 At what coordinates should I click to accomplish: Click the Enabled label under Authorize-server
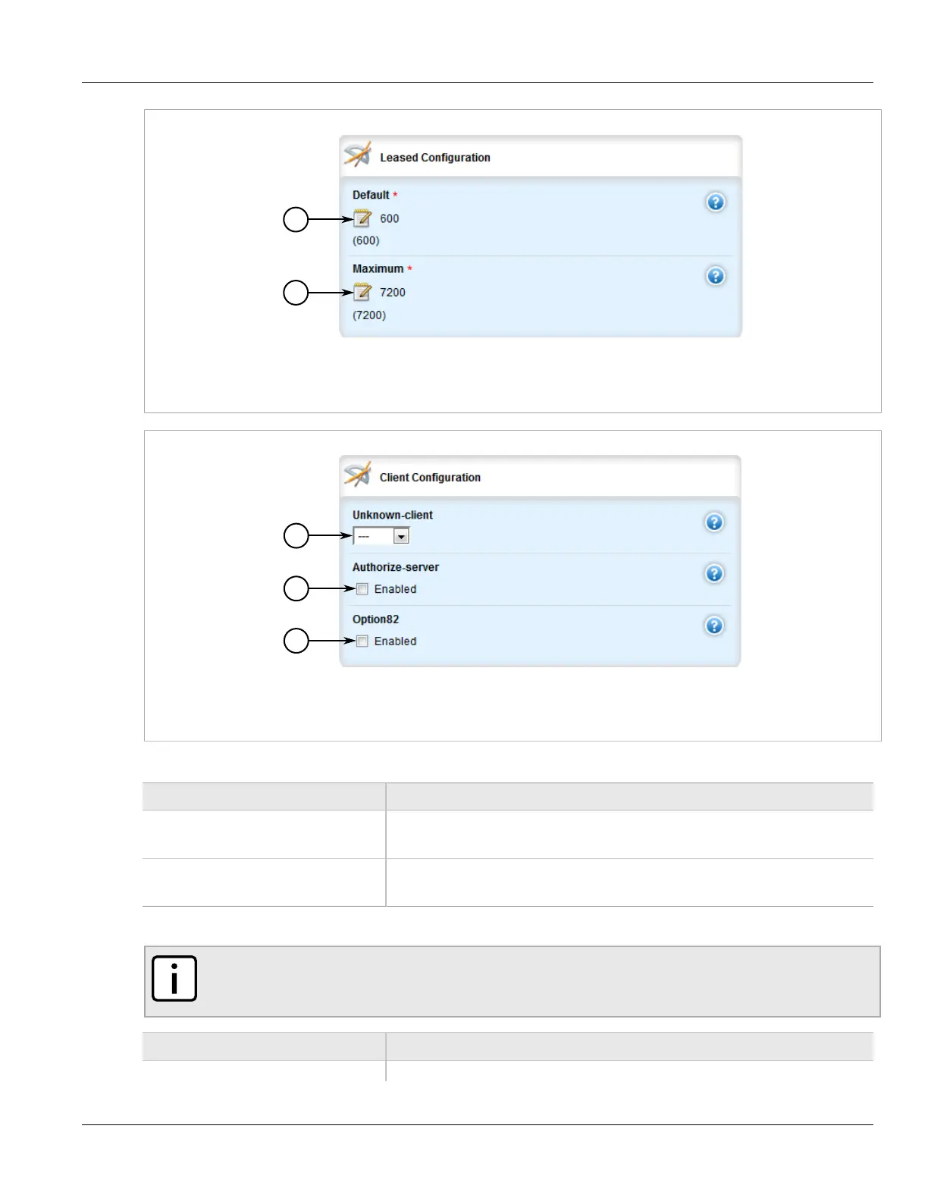pyautogui.click(x=395, y=589)
